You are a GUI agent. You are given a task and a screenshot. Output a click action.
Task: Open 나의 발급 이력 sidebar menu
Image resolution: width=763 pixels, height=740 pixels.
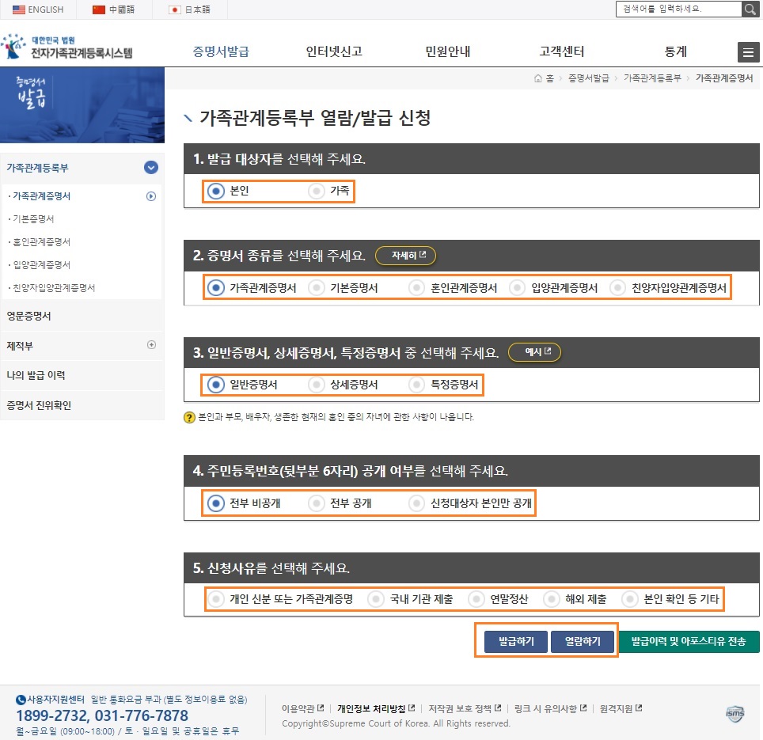36,376
